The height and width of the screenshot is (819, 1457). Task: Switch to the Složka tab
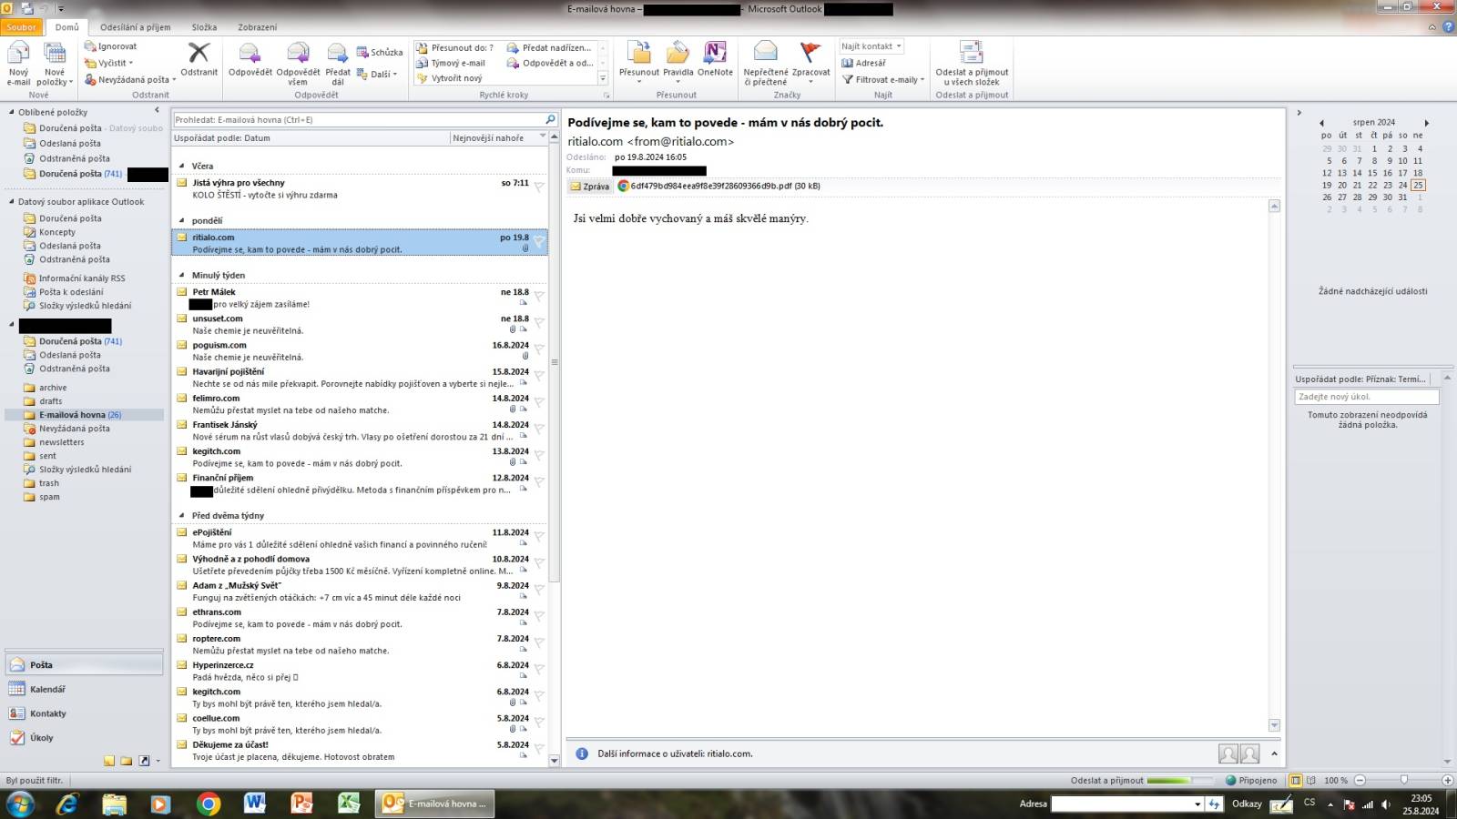205,27
